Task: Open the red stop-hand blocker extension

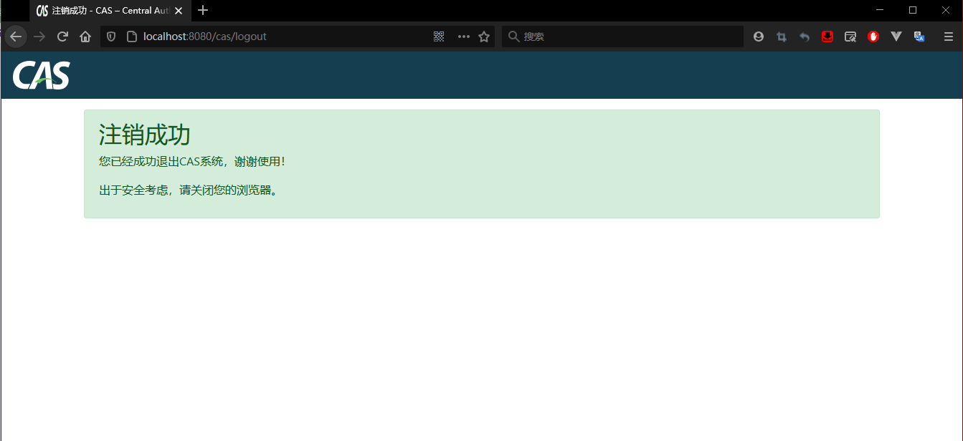Action: point(873,37)
